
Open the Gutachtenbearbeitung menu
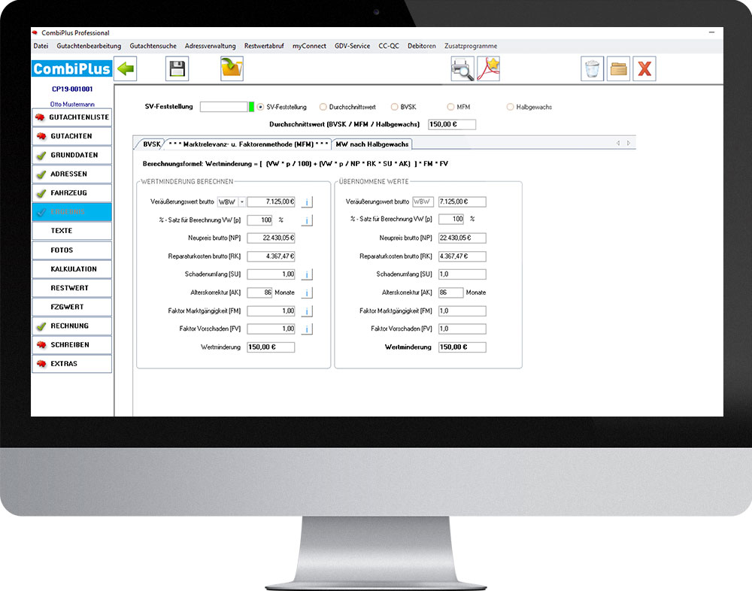(x=89, y=46)
